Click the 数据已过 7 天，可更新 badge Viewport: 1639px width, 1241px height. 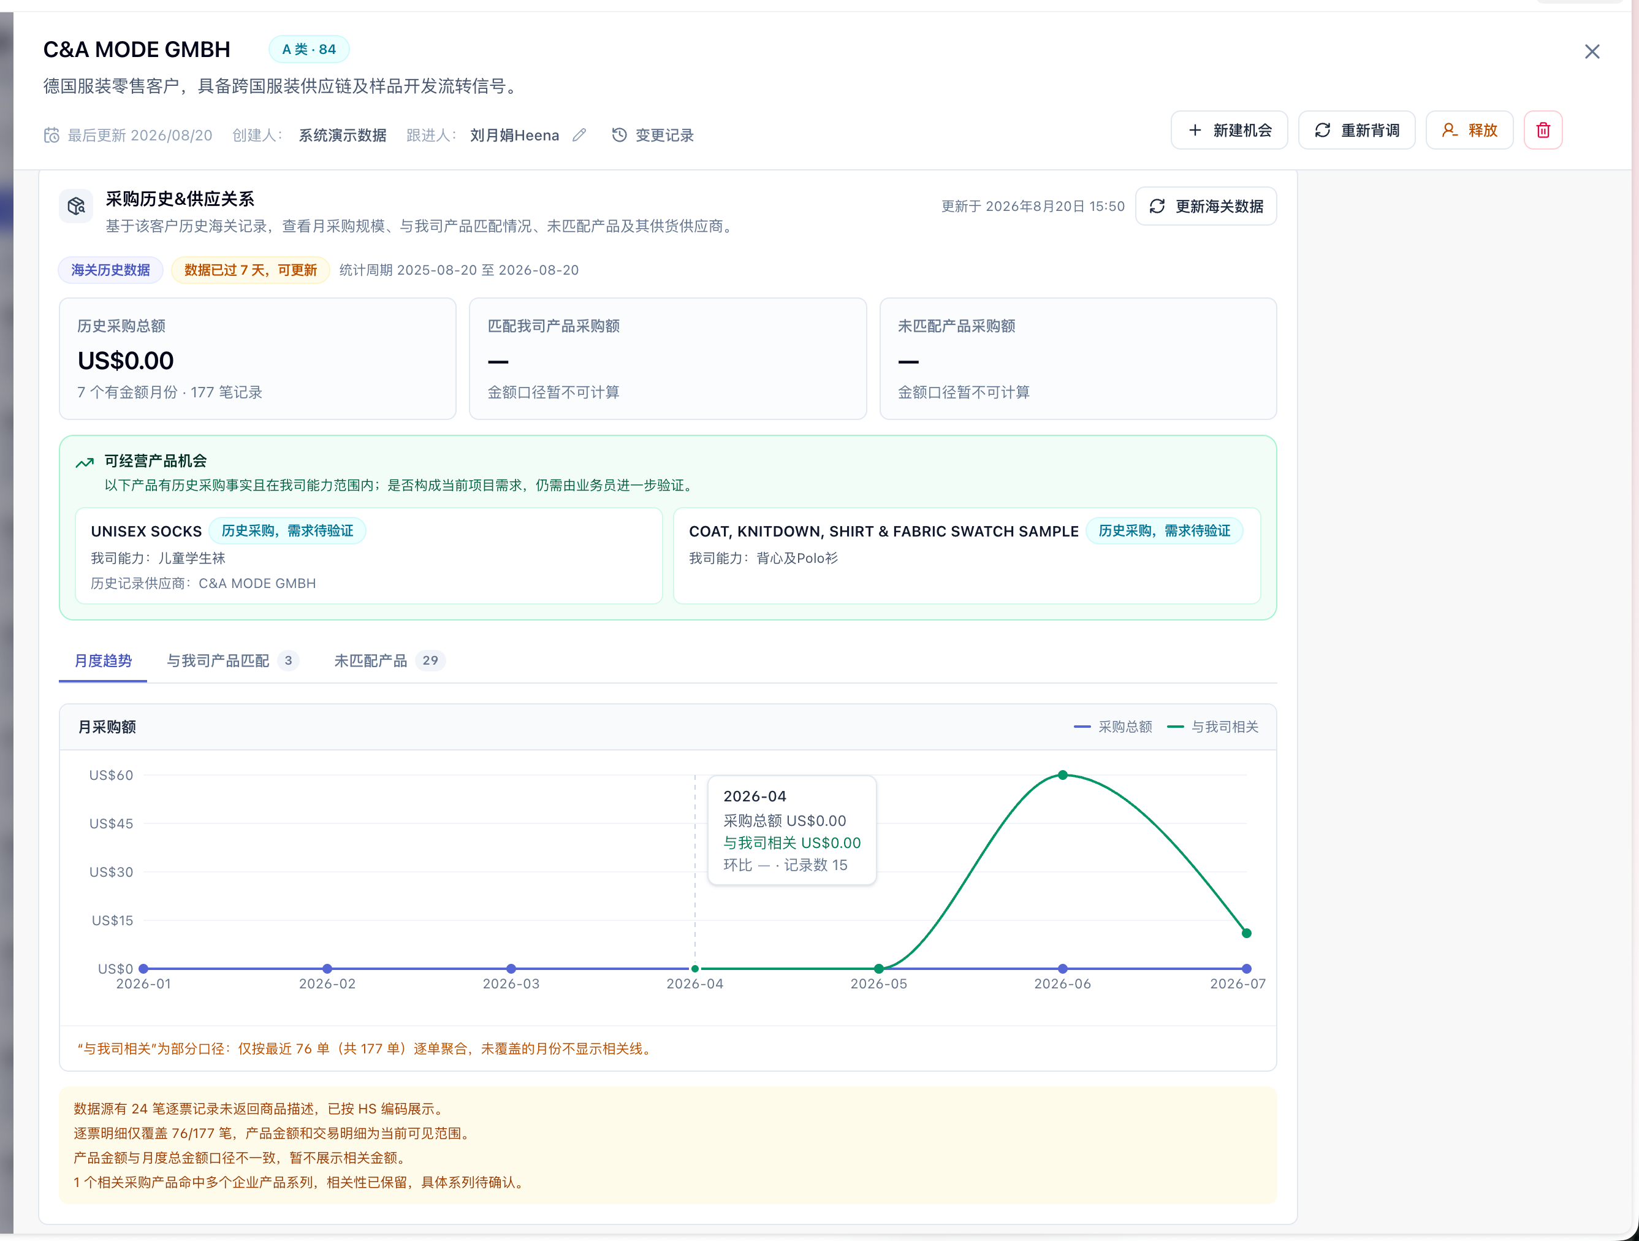point(251,270)
